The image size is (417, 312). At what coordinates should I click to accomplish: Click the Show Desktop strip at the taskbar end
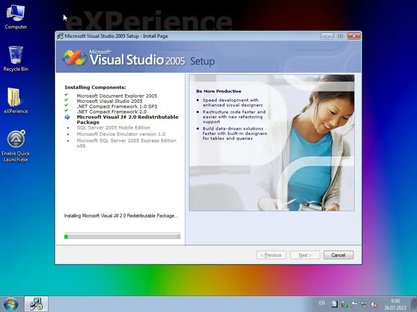click(x=414, y=304)
